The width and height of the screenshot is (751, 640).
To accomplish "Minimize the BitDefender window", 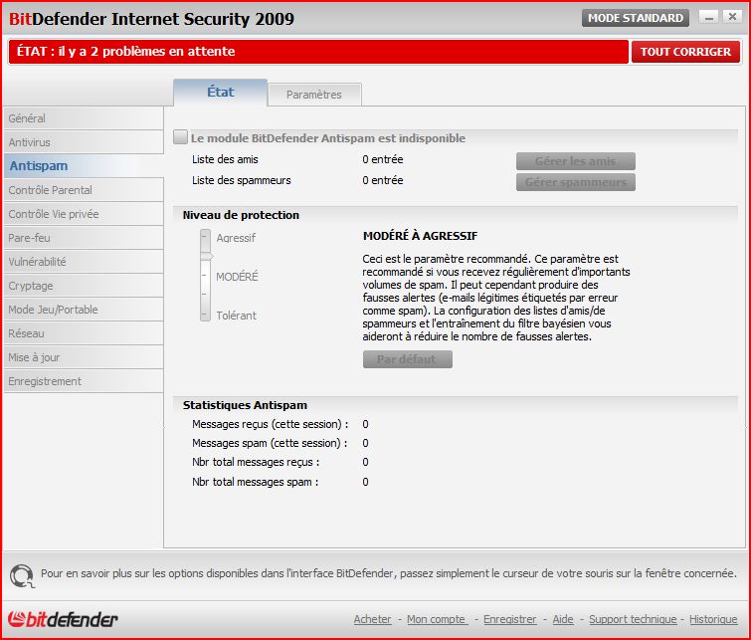I will 709,18.
